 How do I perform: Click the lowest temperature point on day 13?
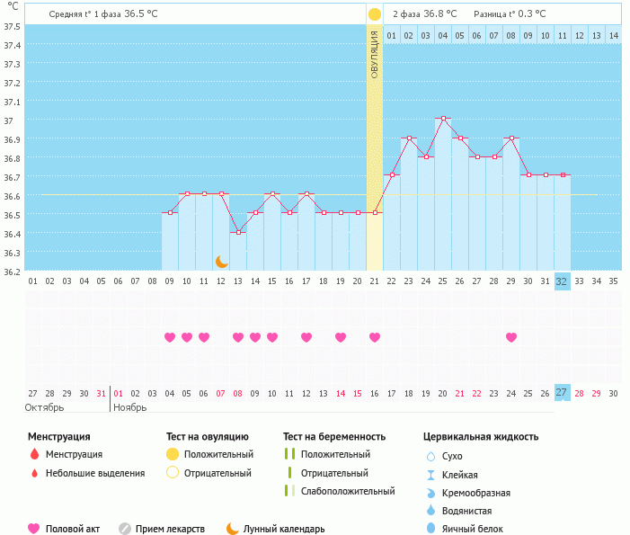tap(238, 232)
